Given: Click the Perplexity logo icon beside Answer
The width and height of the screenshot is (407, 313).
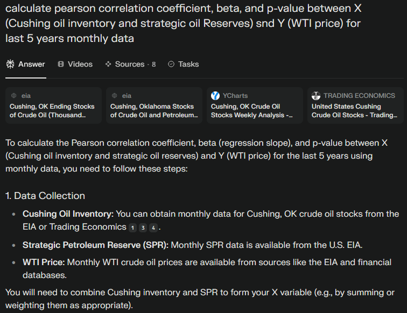Looking at the screenshot, I should (x=10, y=64).
